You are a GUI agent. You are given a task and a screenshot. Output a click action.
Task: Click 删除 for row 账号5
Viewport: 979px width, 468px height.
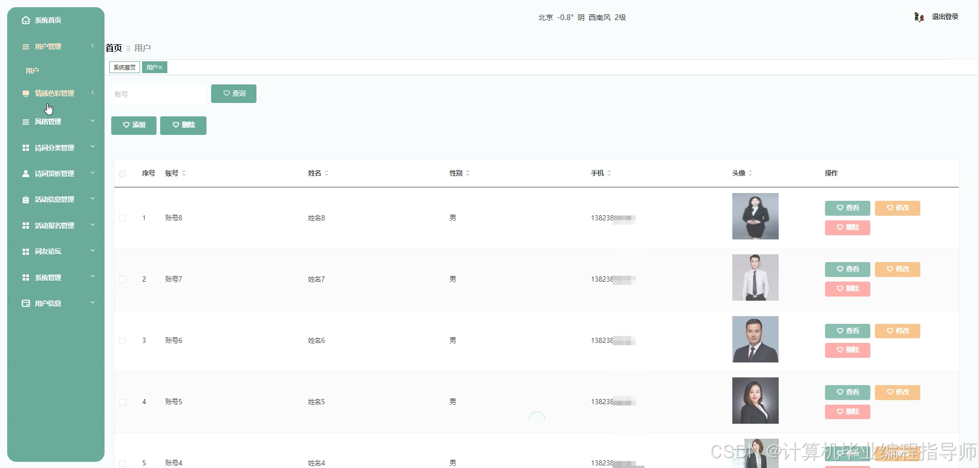[x=848, y=412]
